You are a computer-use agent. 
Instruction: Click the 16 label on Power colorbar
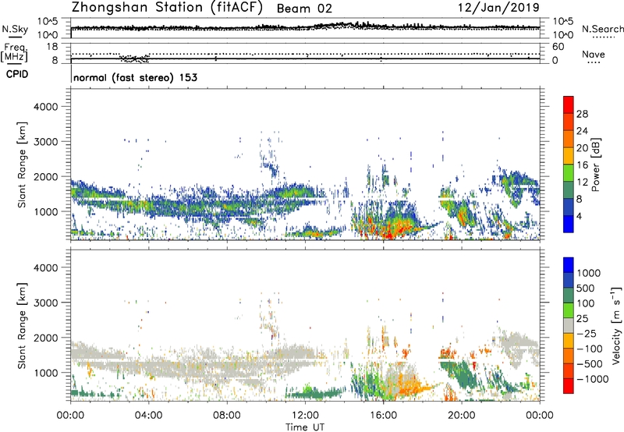click(x=582, y=165)
